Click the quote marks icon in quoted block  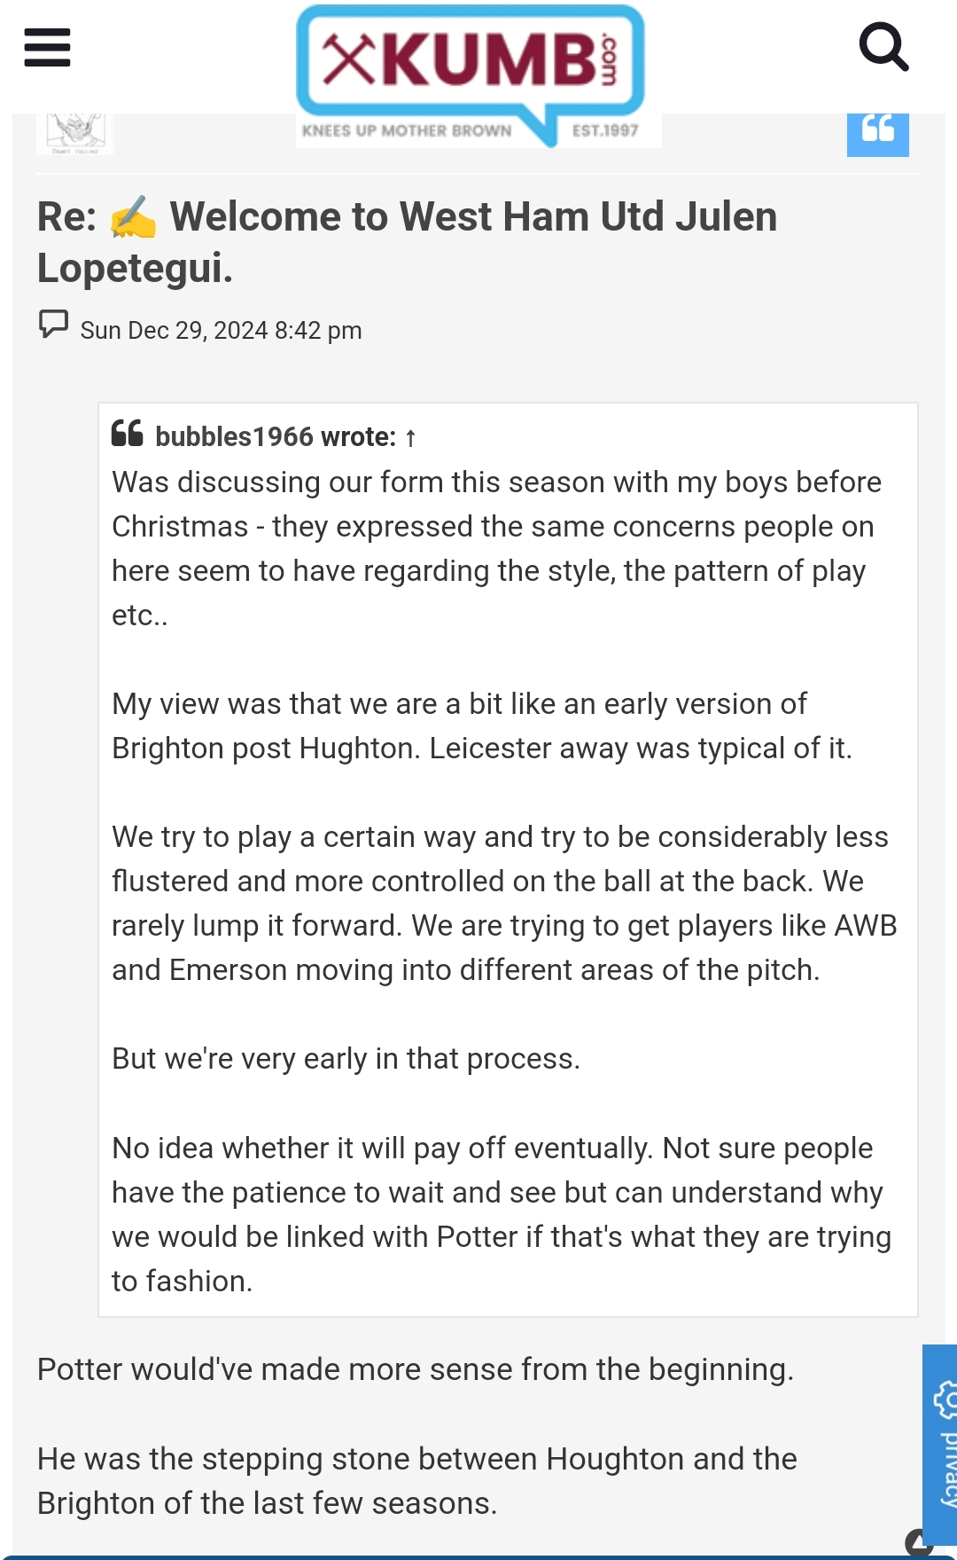(x=128, y=434)
